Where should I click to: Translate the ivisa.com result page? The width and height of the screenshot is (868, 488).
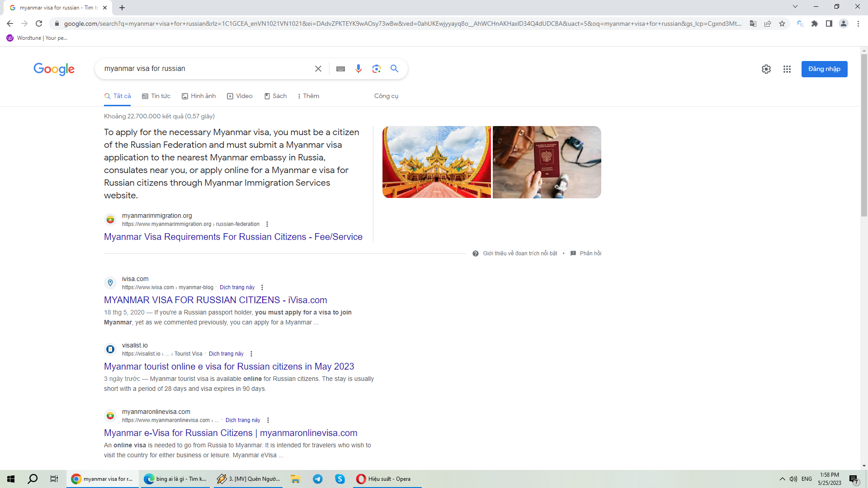(237, 287)
